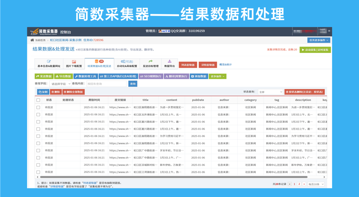
Task: Click the green 发送数据 button
Action: 44,76
